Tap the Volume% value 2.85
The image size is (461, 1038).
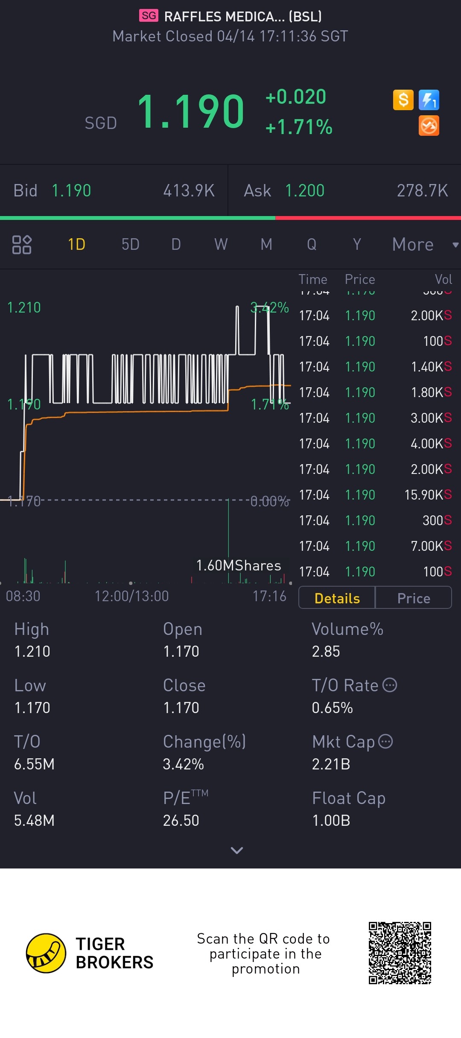pyautogui.click(x=326, y=651)
